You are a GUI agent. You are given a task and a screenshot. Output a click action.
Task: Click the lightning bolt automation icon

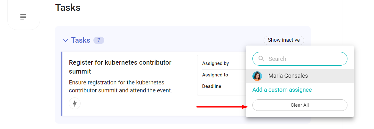tap(75, 103)
